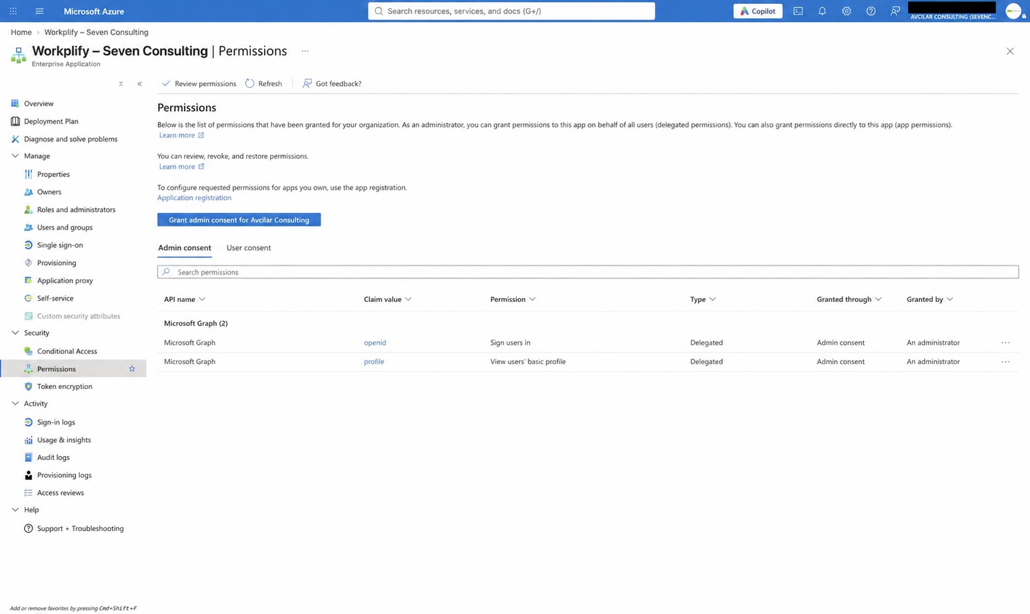The width and height of the screenshot is (1030, 614).
Task: Open Cloud Shell from the top bar
Action: [798, 11]
